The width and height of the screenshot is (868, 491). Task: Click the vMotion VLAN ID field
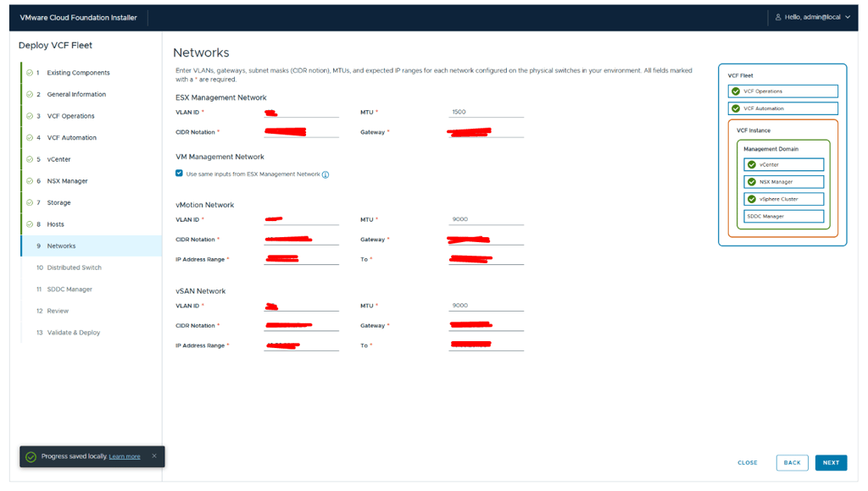[x=301, y=219]
